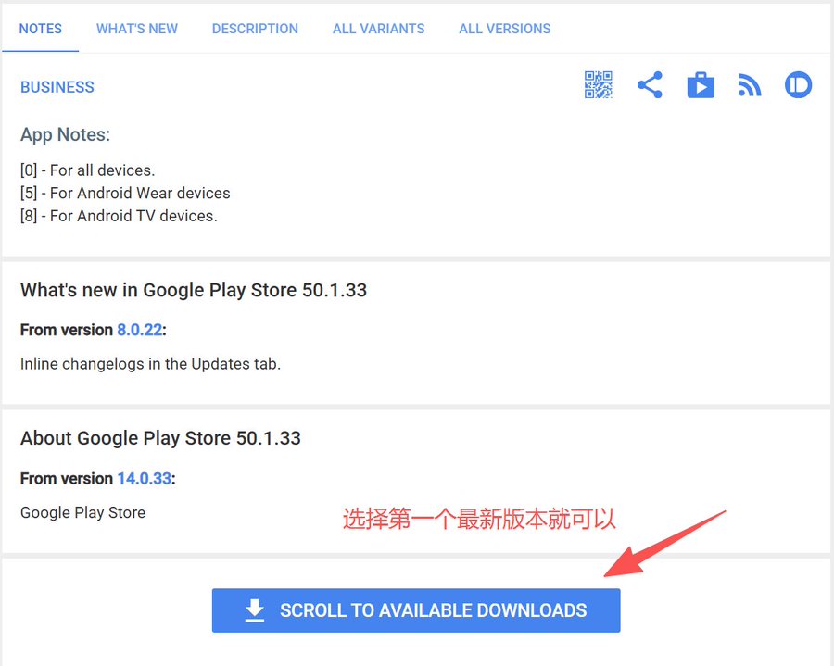The width and height of the screenshot is (834, 666).
Task: Open the WHAT'S NEW tab
Action: click(137, 29)
